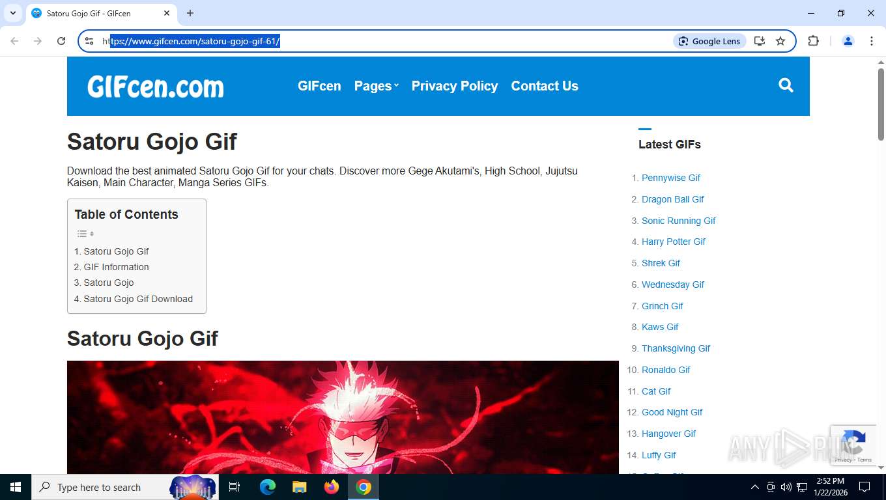Click the Satoru Gojo animated GIF image

coord(343,417)
